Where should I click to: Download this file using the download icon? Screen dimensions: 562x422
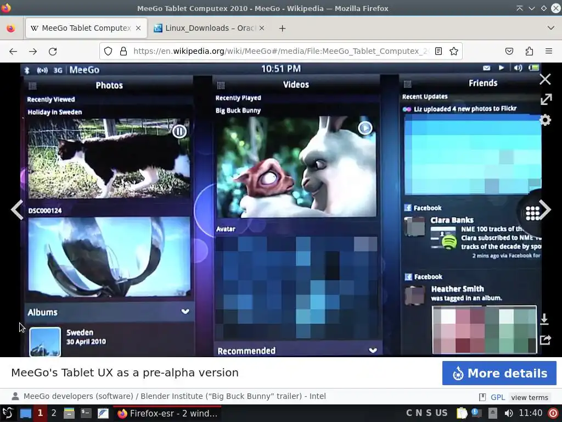coord(544,319)
